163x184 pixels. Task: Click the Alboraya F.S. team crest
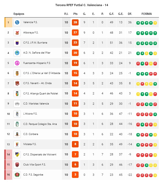(x=17, y=33)
